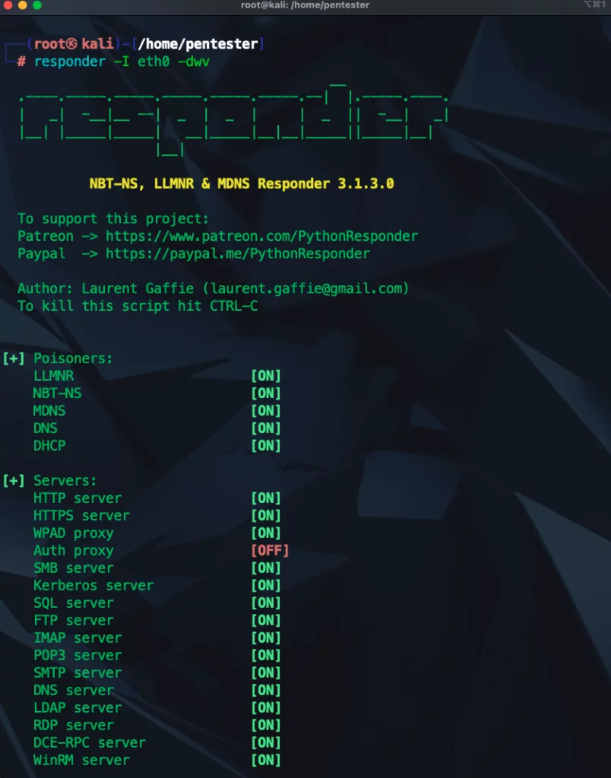Click the yellow minimize window button

[x=22, y=5]
